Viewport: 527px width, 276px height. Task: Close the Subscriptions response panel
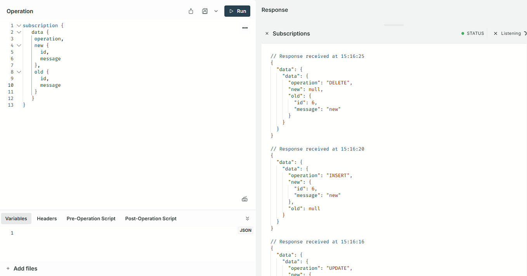[267, 33]
